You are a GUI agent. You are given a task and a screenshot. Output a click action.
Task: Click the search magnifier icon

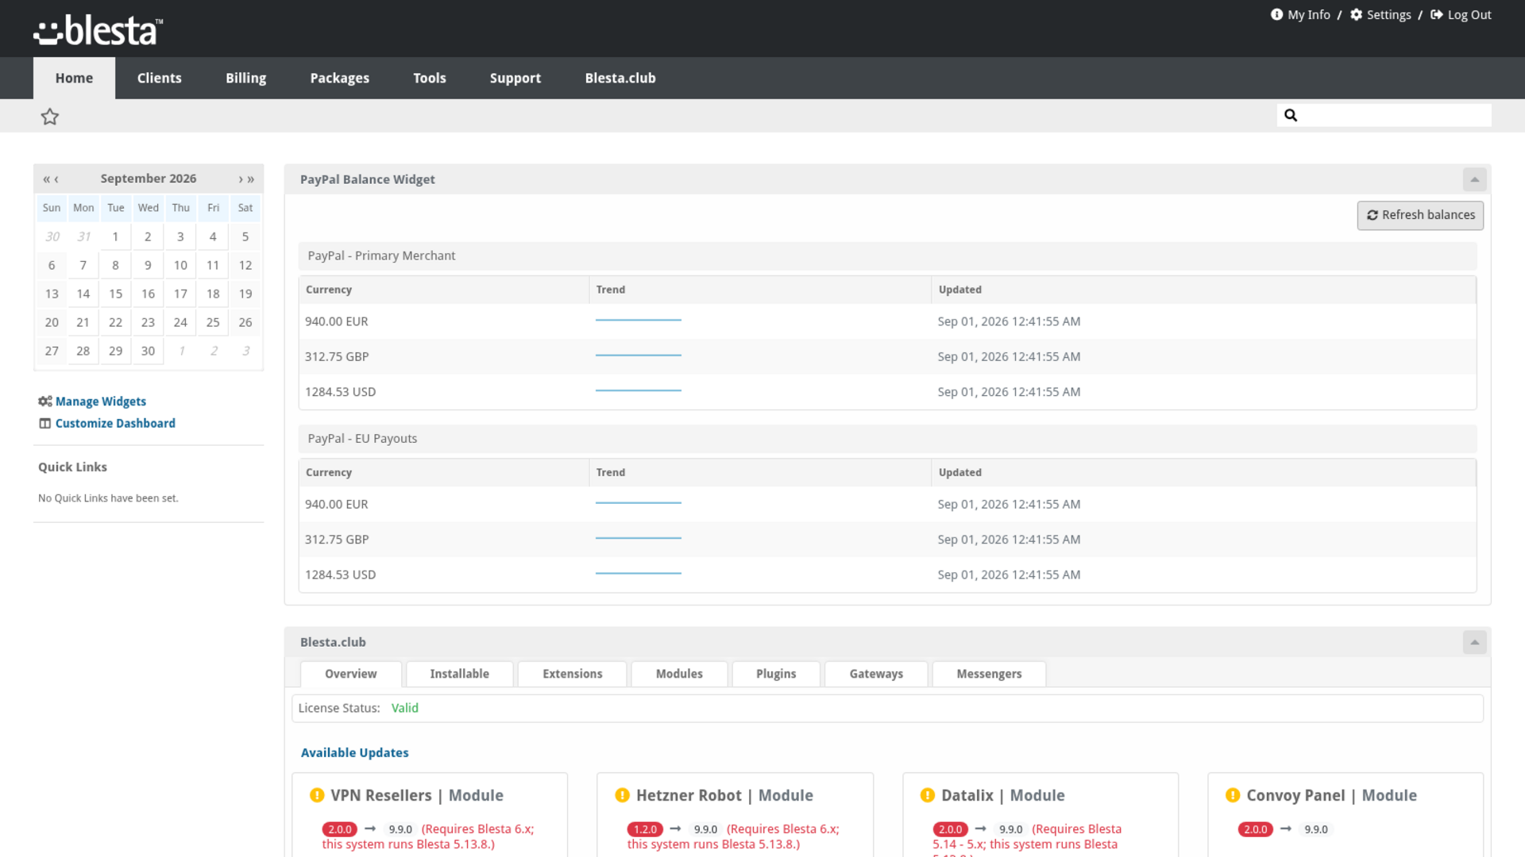tap(1291, 115)
